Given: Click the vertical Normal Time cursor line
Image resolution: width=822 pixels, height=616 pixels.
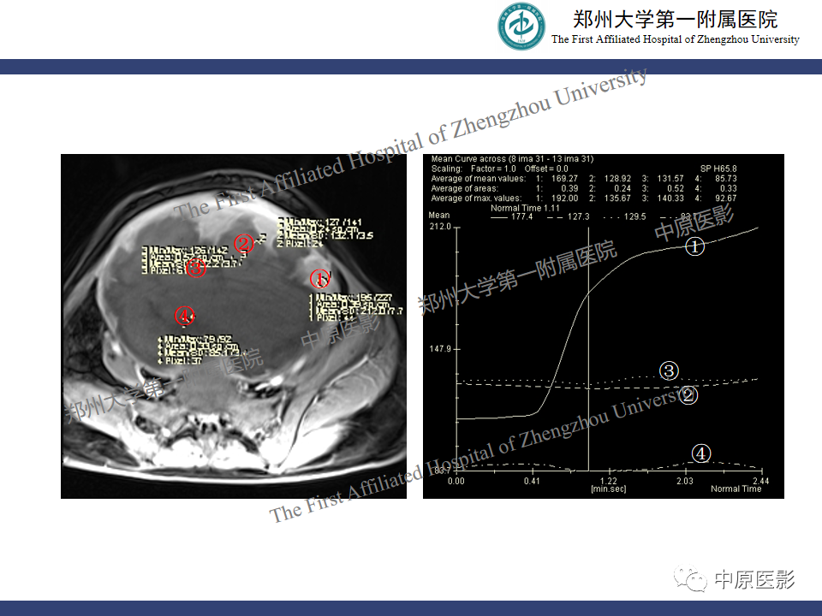Looking at the screenshot, I should tap(588, 349).
